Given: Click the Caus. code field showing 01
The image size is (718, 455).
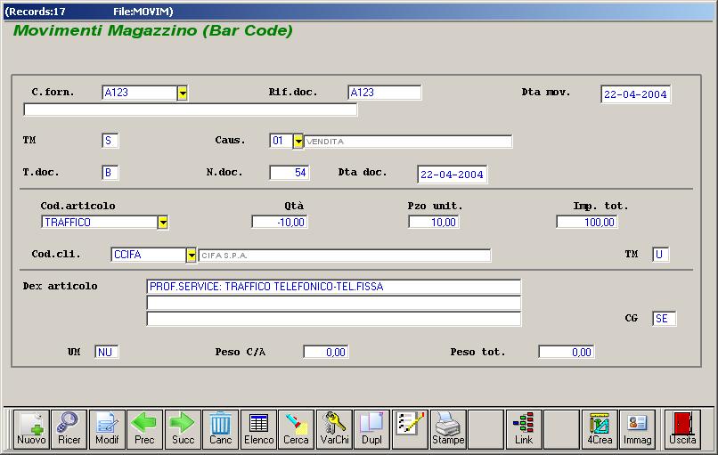Looking at the screenshot, I should click(281, 141).
